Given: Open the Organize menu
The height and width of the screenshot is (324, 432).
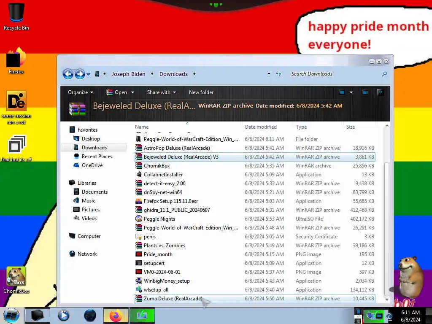Looking at the screenshot, I should 81,92.
